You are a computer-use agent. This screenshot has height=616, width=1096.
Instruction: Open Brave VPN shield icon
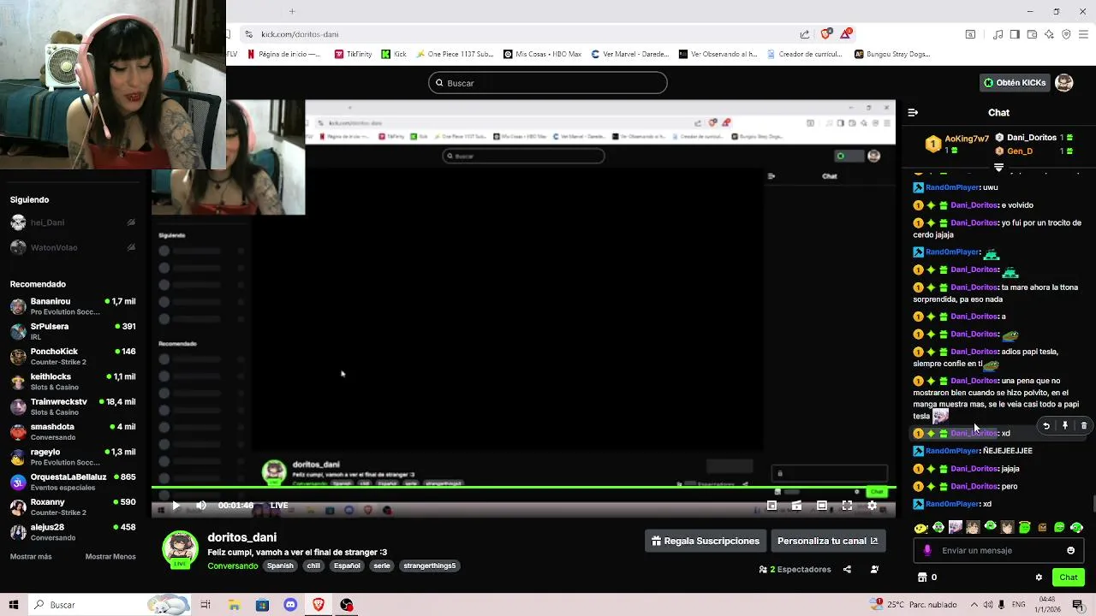[x=1066, y=34]
